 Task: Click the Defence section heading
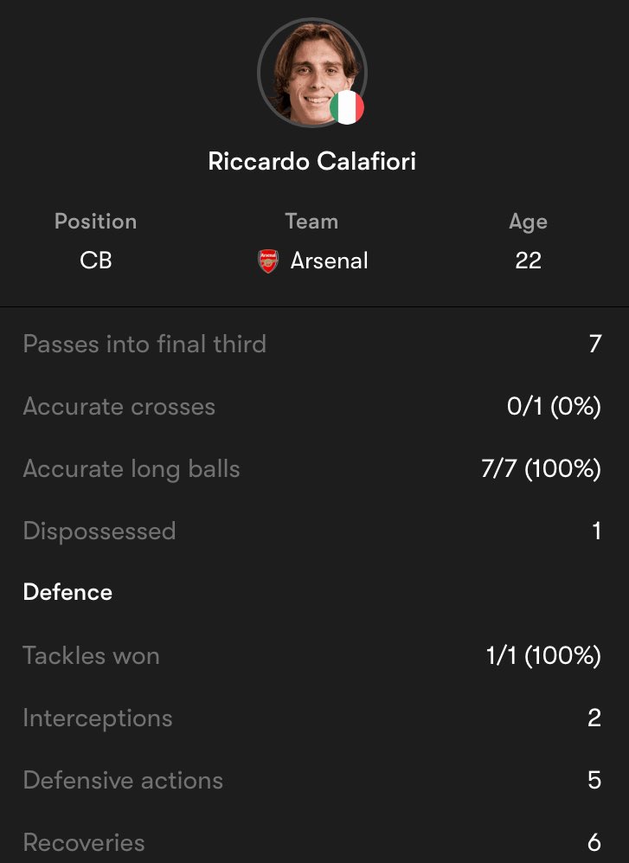[67, 593]
